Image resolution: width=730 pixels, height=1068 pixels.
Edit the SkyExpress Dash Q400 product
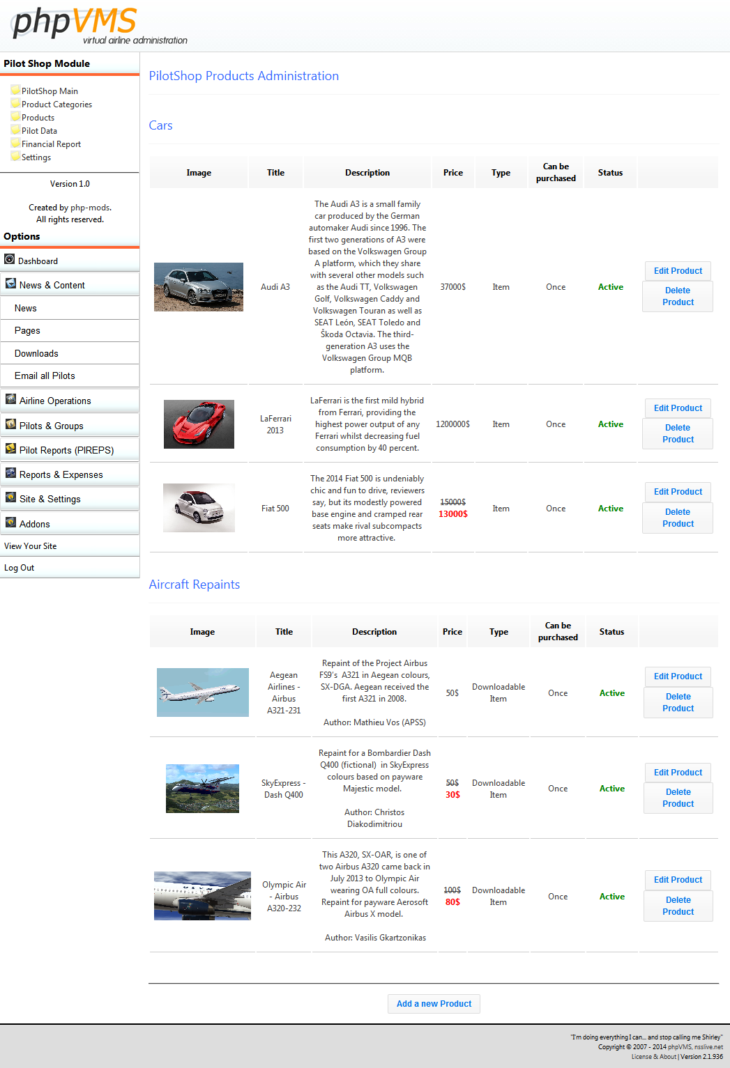tap(678, 773)
